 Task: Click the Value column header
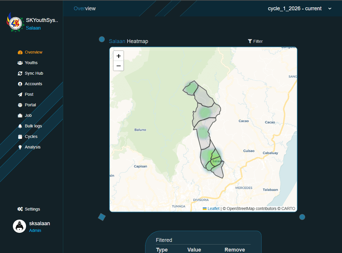(194, 250)
